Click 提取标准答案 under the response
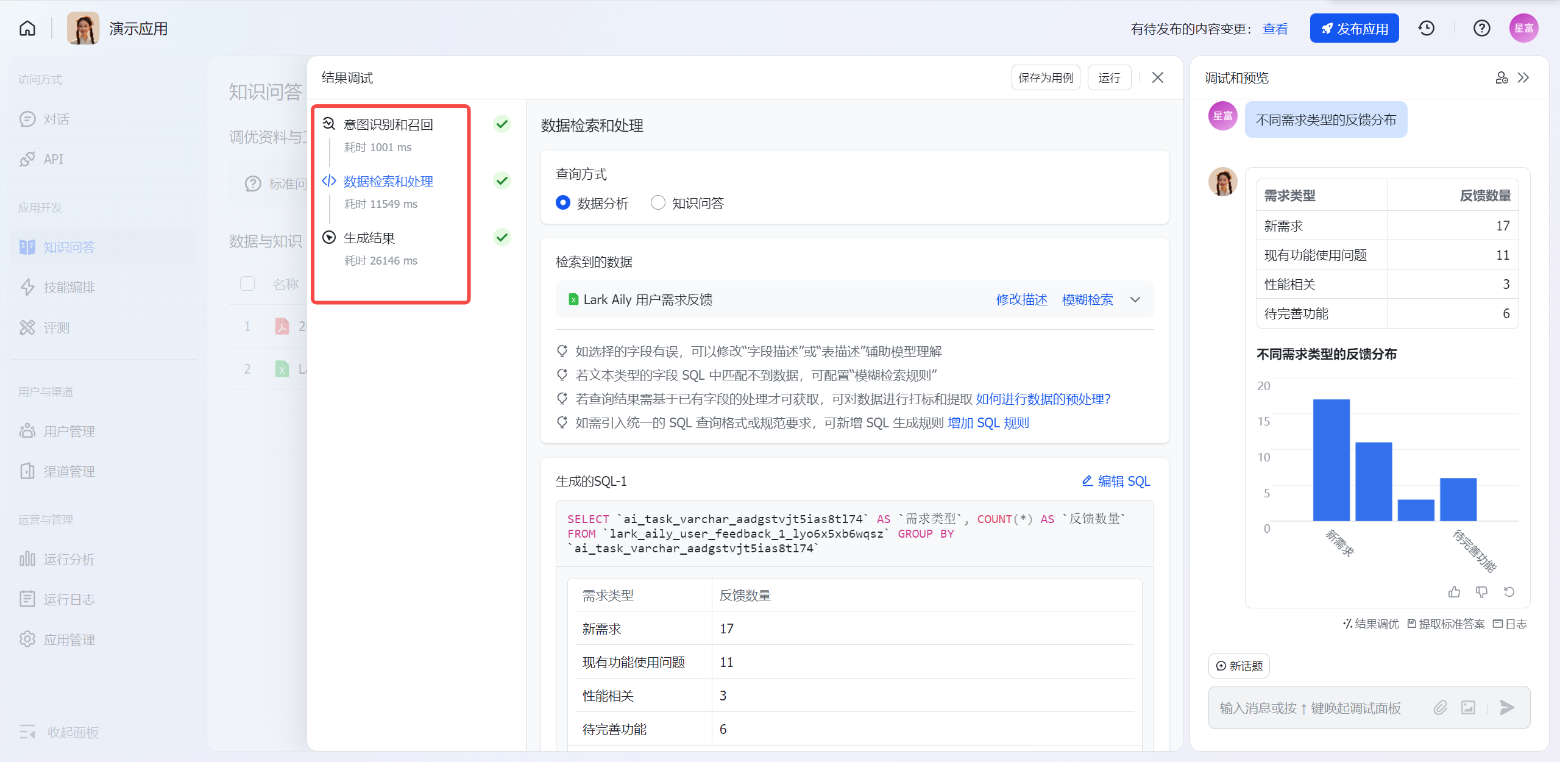1560x762 pixels. click(1446, 624)
